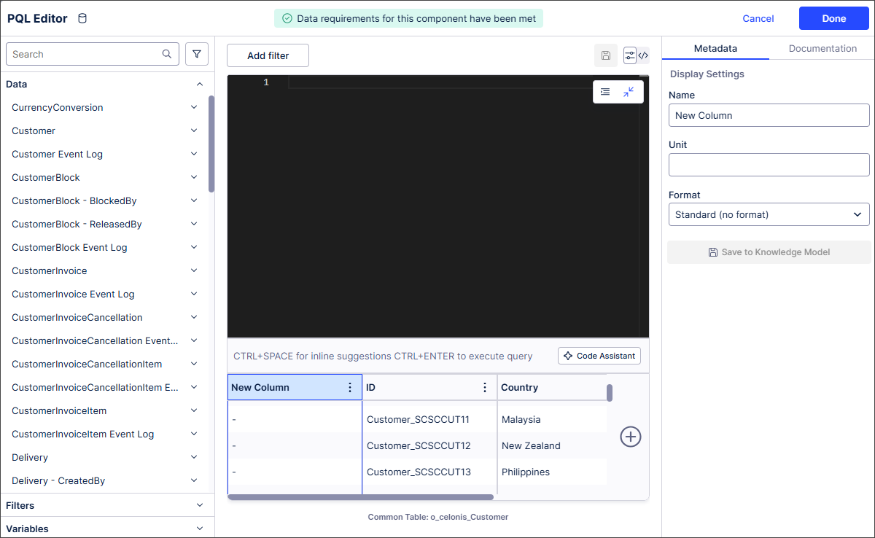This screenshot has height=538, width=875.
Task: Expand the Customer table entry
Action: [194, 130]
